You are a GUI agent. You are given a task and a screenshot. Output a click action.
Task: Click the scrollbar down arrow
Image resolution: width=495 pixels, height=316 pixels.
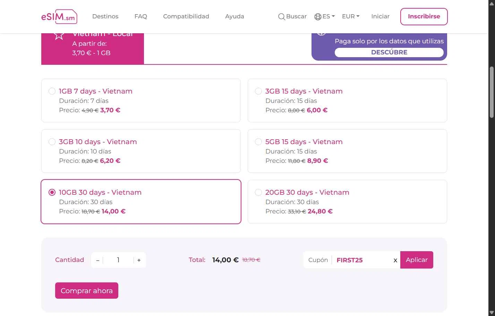tap(492, 313)
